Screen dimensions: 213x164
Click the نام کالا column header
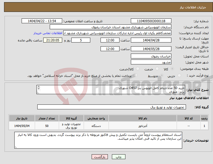(x=143, y=118)
